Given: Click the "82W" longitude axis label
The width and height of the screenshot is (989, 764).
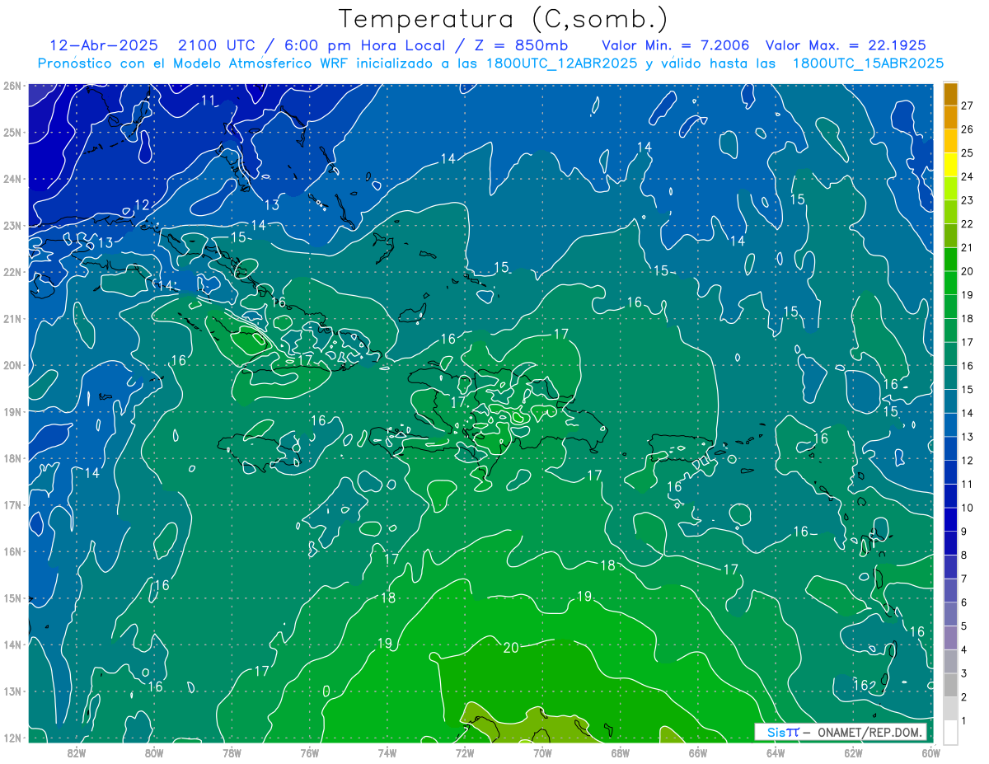Looking at the screenshot, I should coord(77,752).
